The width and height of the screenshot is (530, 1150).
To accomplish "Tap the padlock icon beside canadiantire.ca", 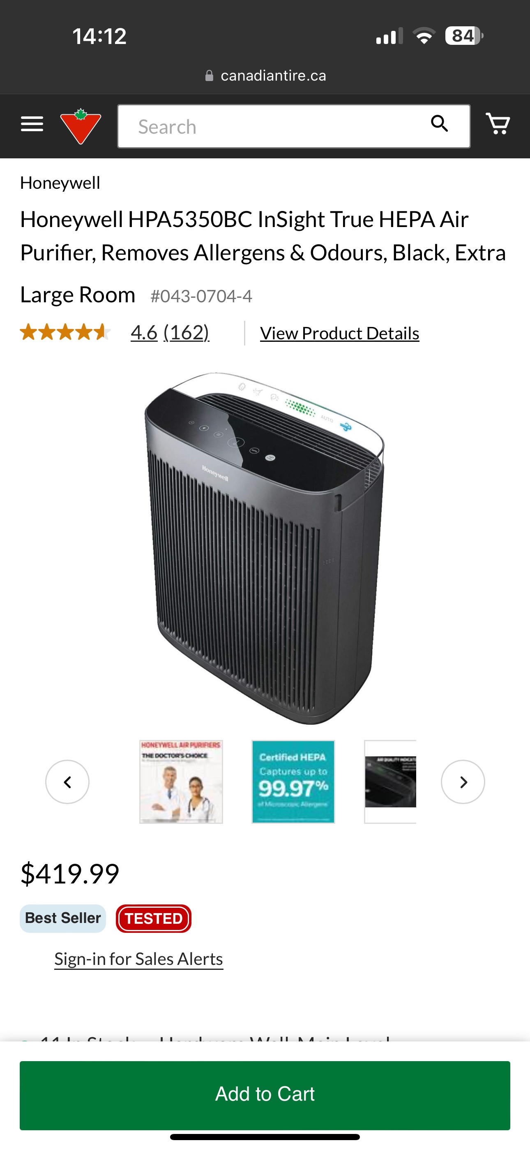I will (209, 75).
